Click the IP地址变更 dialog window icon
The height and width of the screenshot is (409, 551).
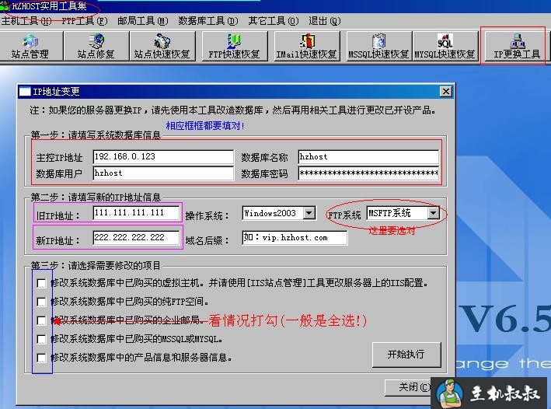pyautogui.click(x=25, y=92)
